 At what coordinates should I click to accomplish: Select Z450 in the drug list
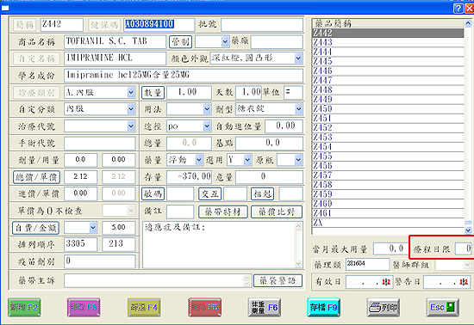point(388,109)
